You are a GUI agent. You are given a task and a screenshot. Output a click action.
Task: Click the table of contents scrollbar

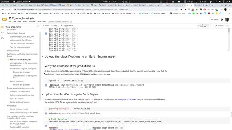(40, 66)
